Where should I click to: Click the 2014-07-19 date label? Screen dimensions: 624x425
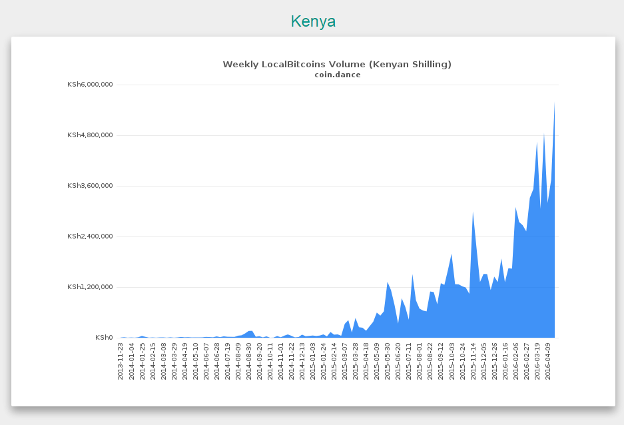tap(227, 361)
